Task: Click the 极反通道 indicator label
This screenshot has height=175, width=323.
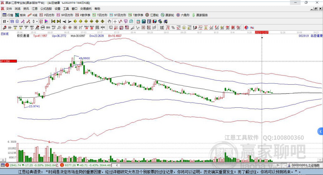Action: (23, 36)
